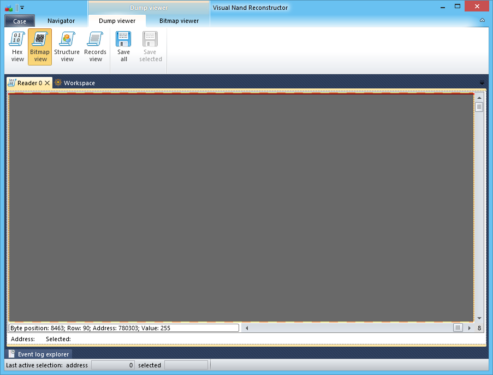Click the horizontal scrollbar right arrow

coord(470,328)
